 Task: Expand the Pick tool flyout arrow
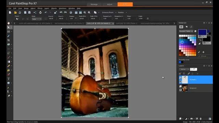[12, 27]
